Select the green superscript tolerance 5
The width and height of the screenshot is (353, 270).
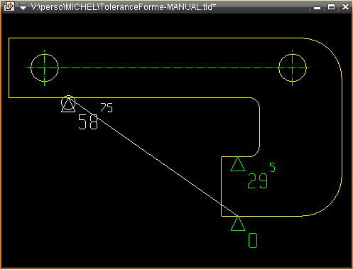[x=272, y=167]
